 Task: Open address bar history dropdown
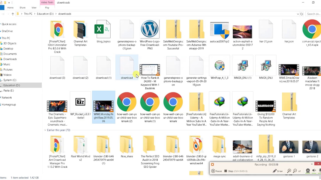[x=298, y=14]
